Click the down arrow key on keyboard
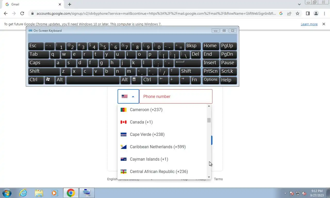The width and height of the screenshot is (330, 198). [x=174, y=80]
